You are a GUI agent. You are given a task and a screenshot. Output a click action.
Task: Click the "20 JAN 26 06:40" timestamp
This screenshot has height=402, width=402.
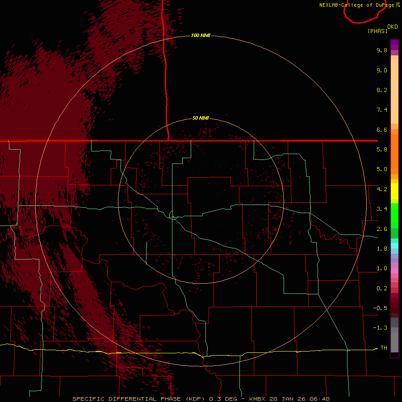click(299, 399)
